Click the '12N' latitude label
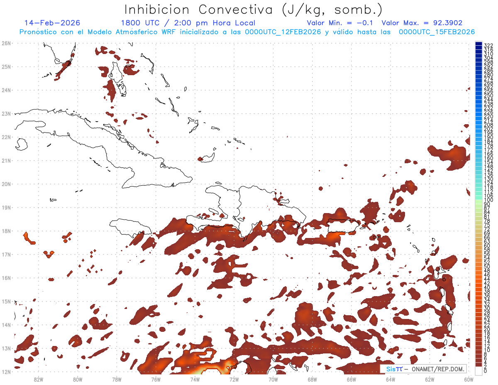 (6, 372)
